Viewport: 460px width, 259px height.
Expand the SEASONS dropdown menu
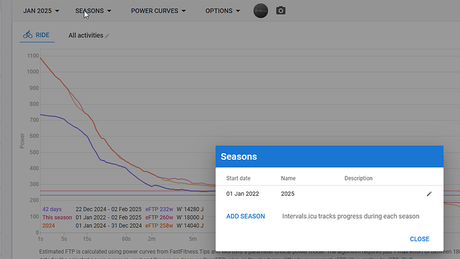tap(93, 11)
